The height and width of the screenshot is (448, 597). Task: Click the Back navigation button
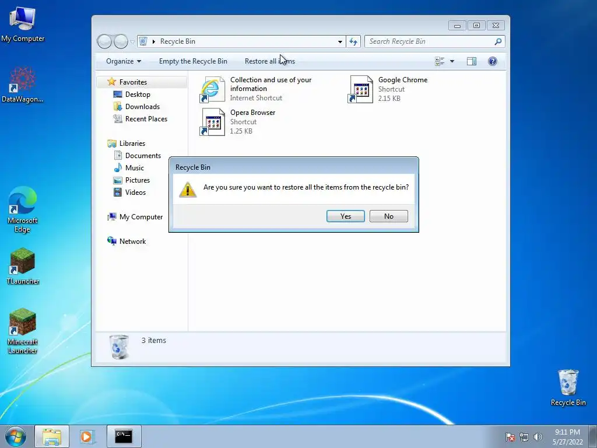[x=104, y=41]
